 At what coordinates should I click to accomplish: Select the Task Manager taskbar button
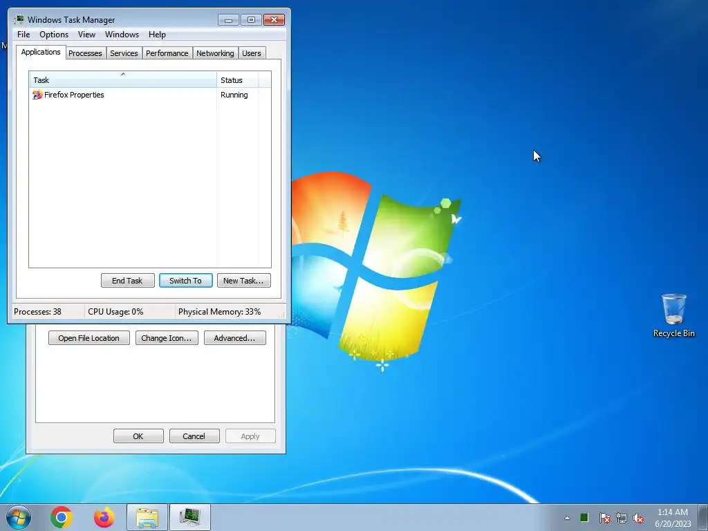190,517
